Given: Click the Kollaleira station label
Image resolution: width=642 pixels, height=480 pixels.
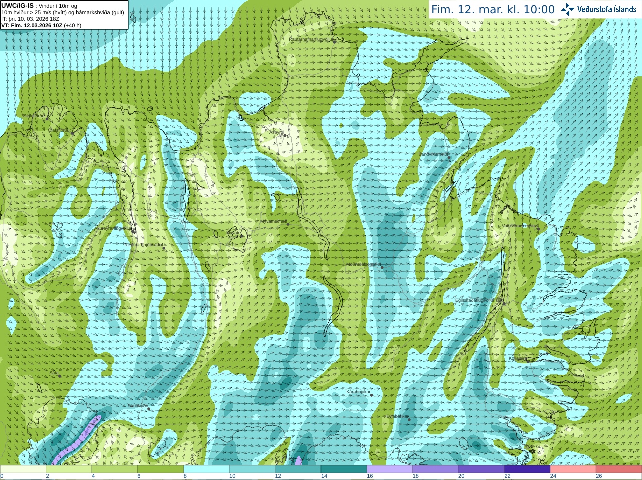Looking at the screenshot, I should coord(517,359).
